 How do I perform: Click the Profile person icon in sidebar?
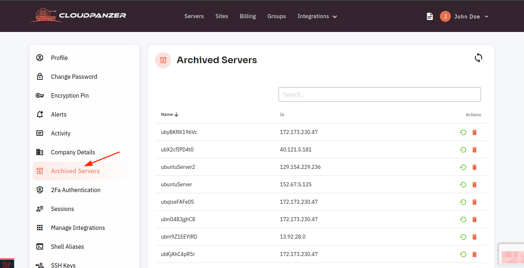coord(40,58)
